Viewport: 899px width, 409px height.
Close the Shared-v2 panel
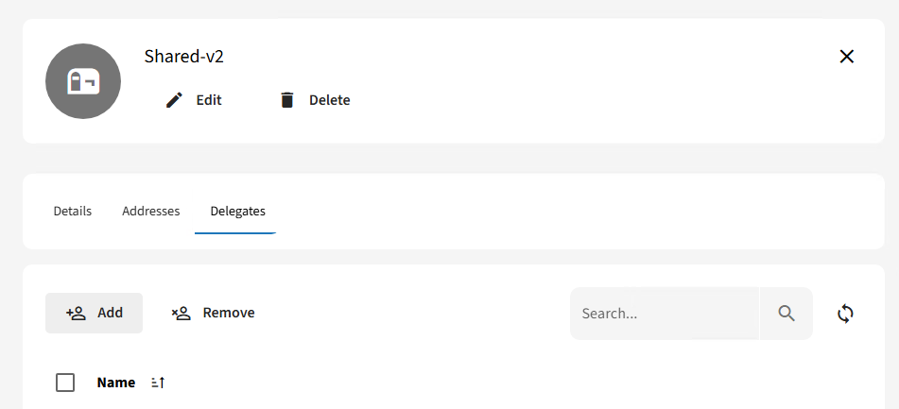[x=847, y=57]
